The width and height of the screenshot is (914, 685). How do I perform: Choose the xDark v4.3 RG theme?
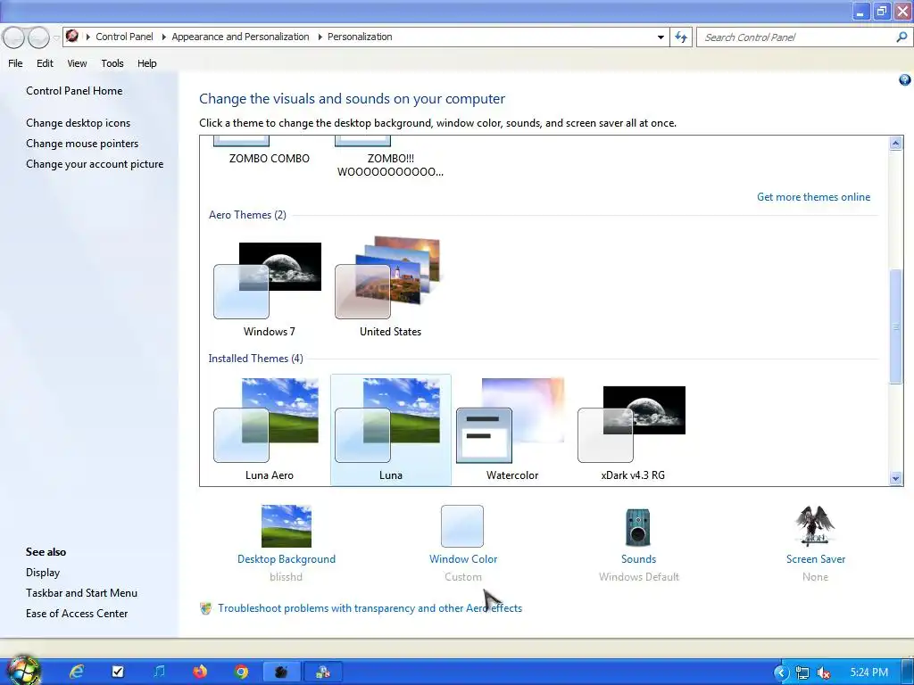pos(633,430)
